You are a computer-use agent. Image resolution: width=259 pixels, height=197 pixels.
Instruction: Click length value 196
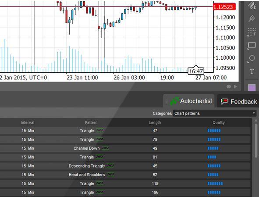[155, 192]
